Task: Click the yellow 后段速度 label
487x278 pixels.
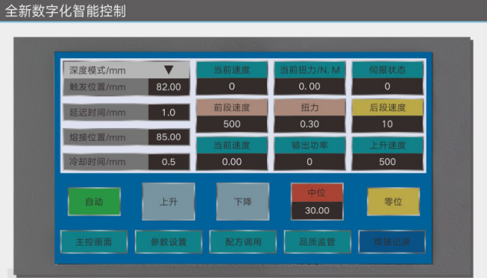Action: click(x=387, y=107)
